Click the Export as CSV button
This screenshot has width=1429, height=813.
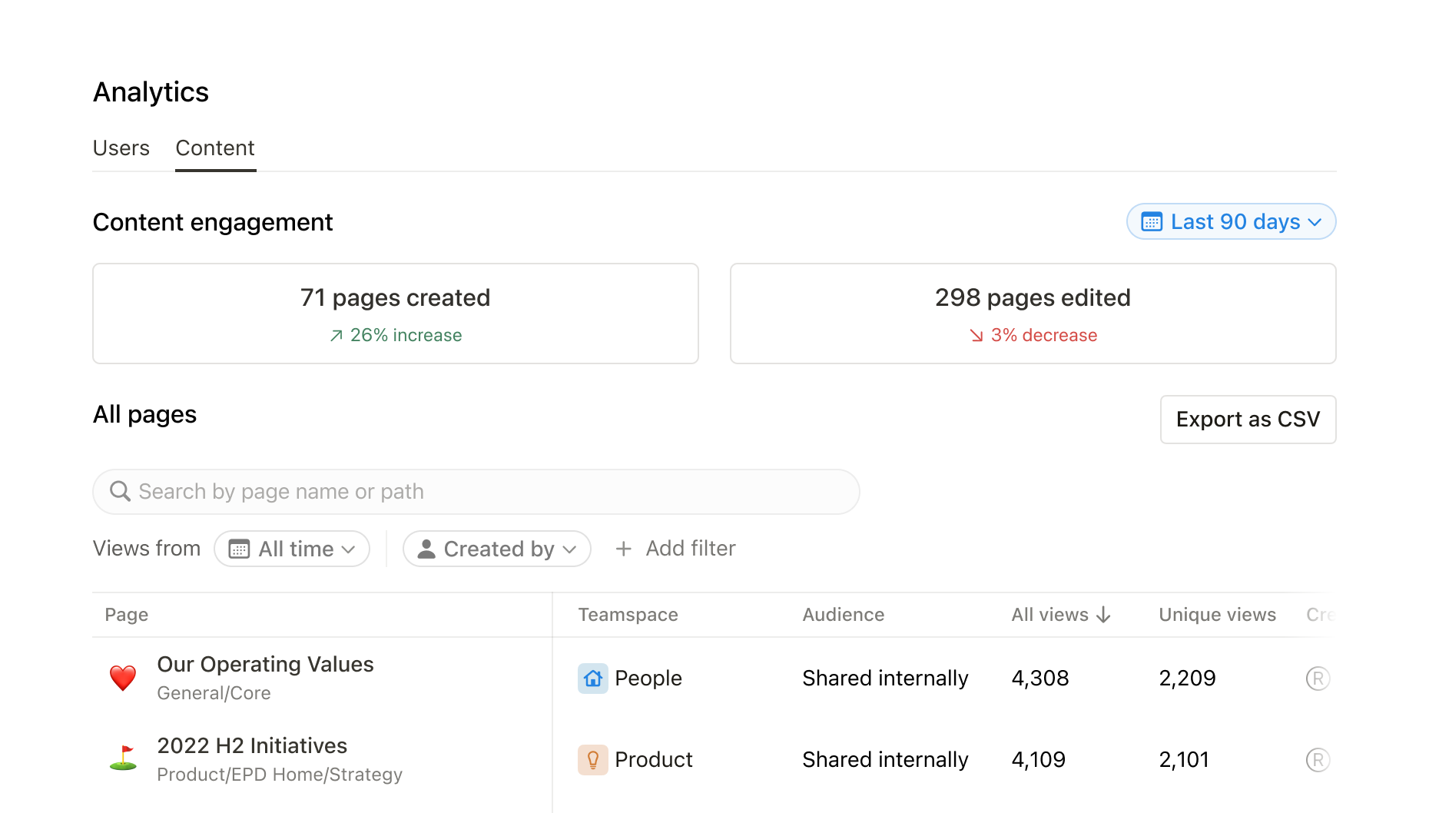pos(1248,420)
